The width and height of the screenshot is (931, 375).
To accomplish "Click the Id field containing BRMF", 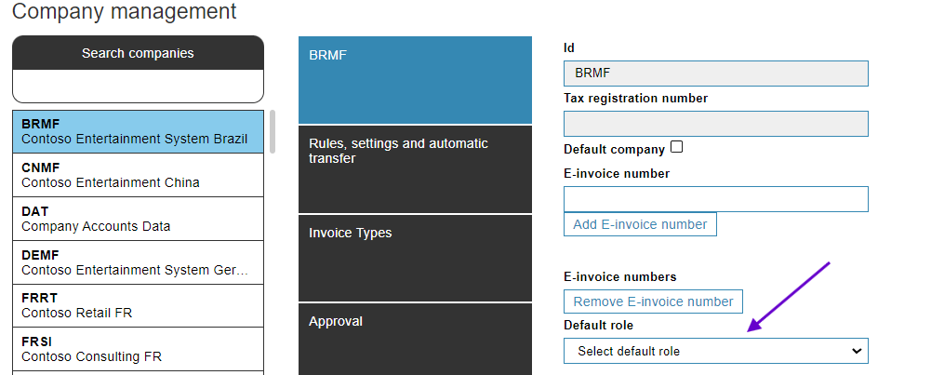I will pos(715,74).
